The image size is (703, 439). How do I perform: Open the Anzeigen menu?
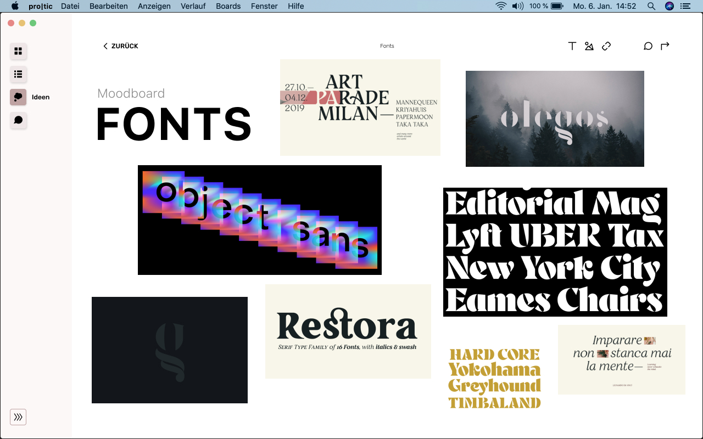(154, 6)
